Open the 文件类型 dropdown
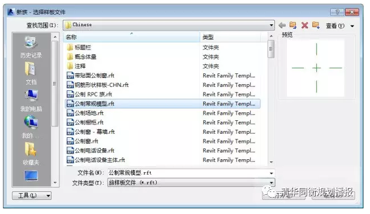 pyautogui.click(x=191, y=182)
